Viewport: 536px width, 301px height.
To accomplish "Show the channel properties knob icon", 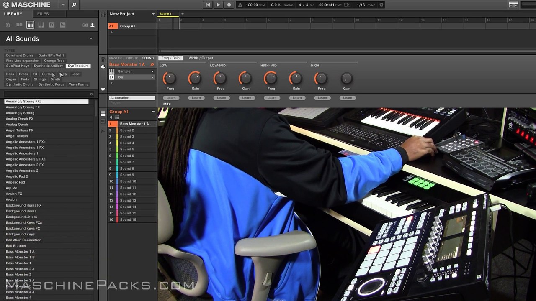I will (x=103, y=60).
